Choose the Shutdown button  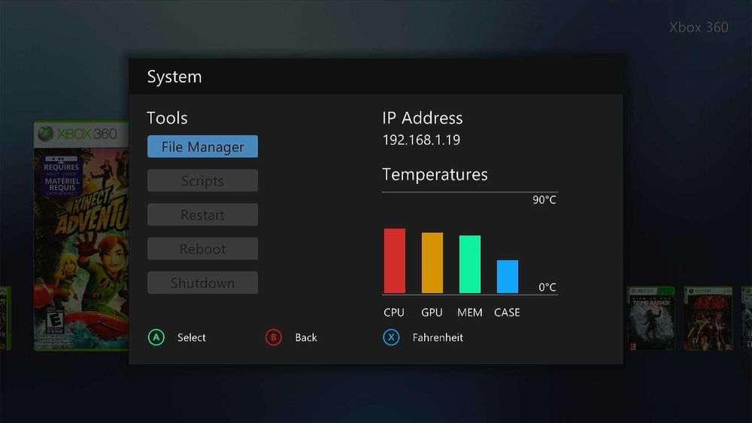pyautogui.click(x=202, y=283)
